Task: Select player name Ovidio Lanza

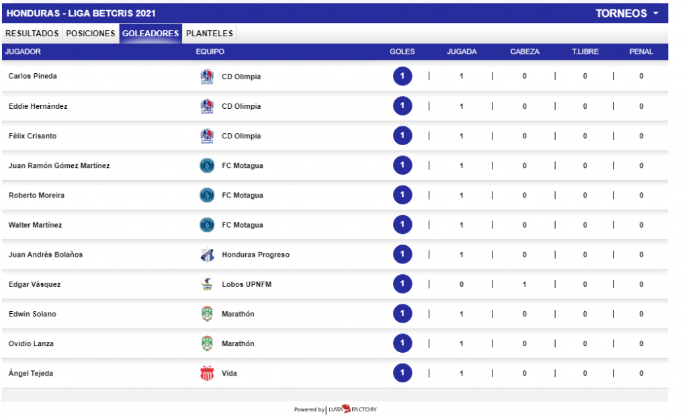Action: click(x=31, y=343)
